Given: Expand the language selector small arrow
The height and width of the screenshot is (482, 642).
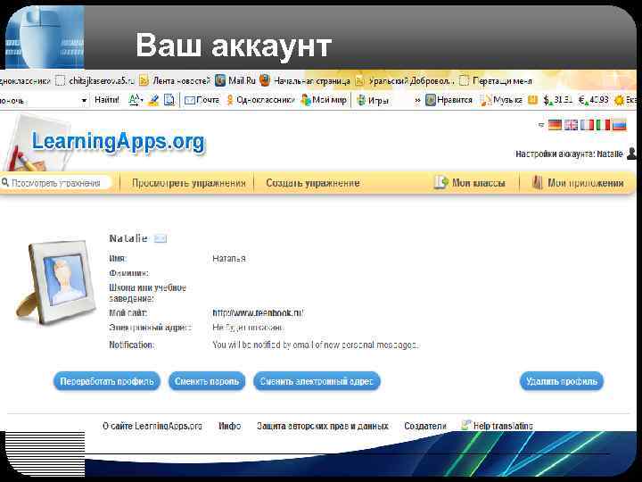Looking at the screenshot, I should (x=541, y=125).
